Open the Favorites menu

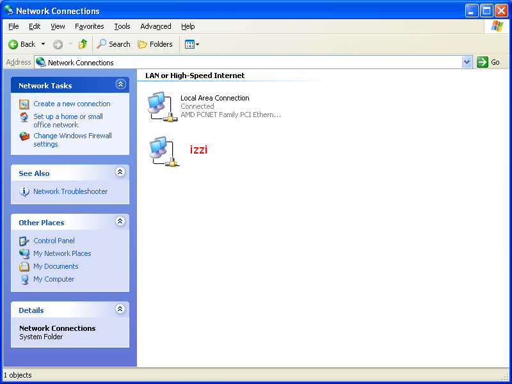(x=89, y=26)
